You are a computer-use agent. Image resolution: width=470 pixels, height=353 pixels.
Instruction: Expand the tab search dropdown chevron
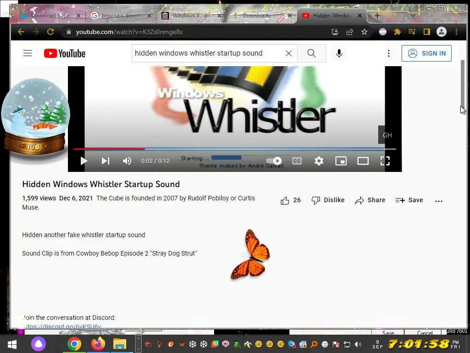pyautogui.click(x=413, y=16)
